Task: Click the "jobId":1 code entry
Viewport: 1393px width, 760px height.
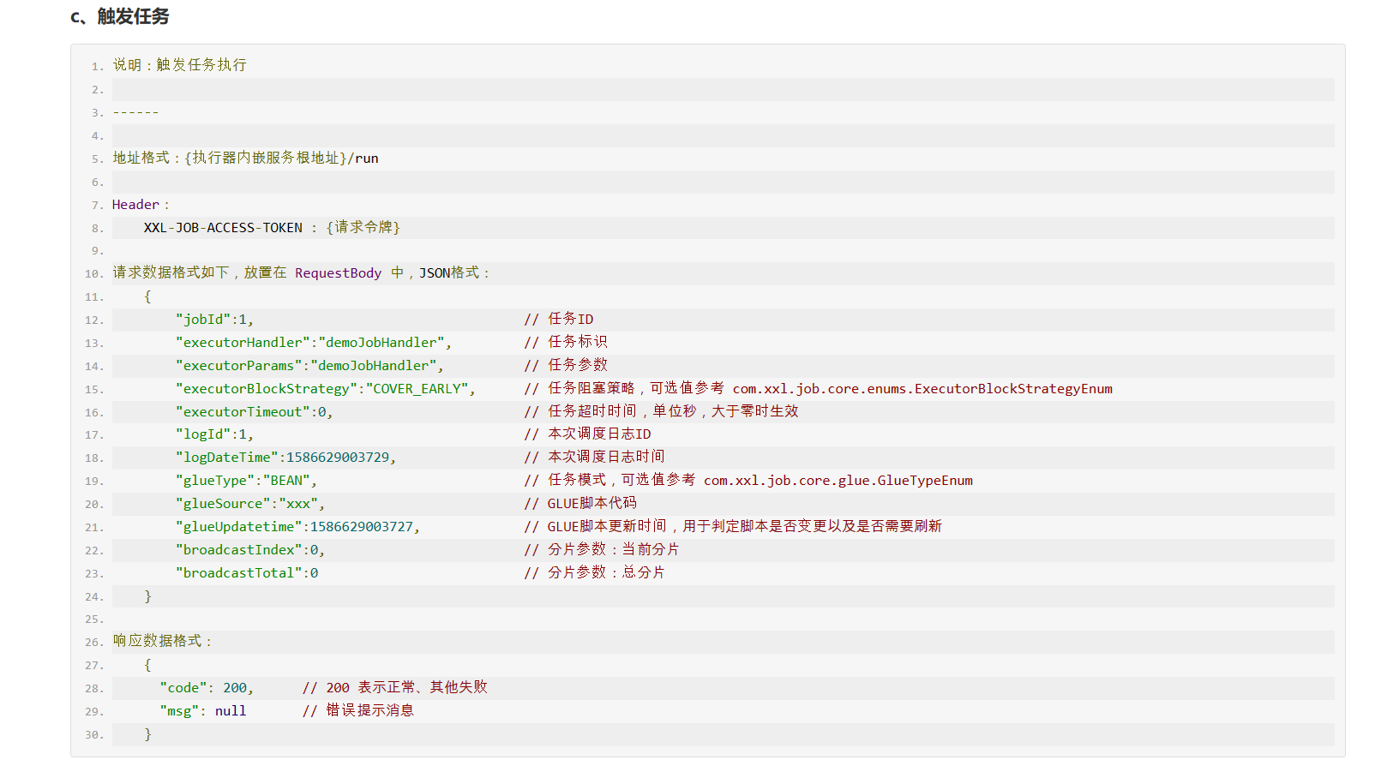Action: pos(214,320)
